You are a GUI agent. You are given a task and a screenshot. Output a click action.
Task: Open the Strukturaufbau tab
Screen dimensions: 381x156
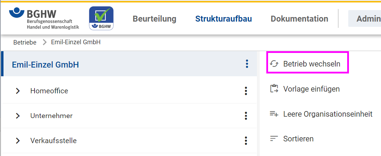pyautogui.click(x=223, y=19)
